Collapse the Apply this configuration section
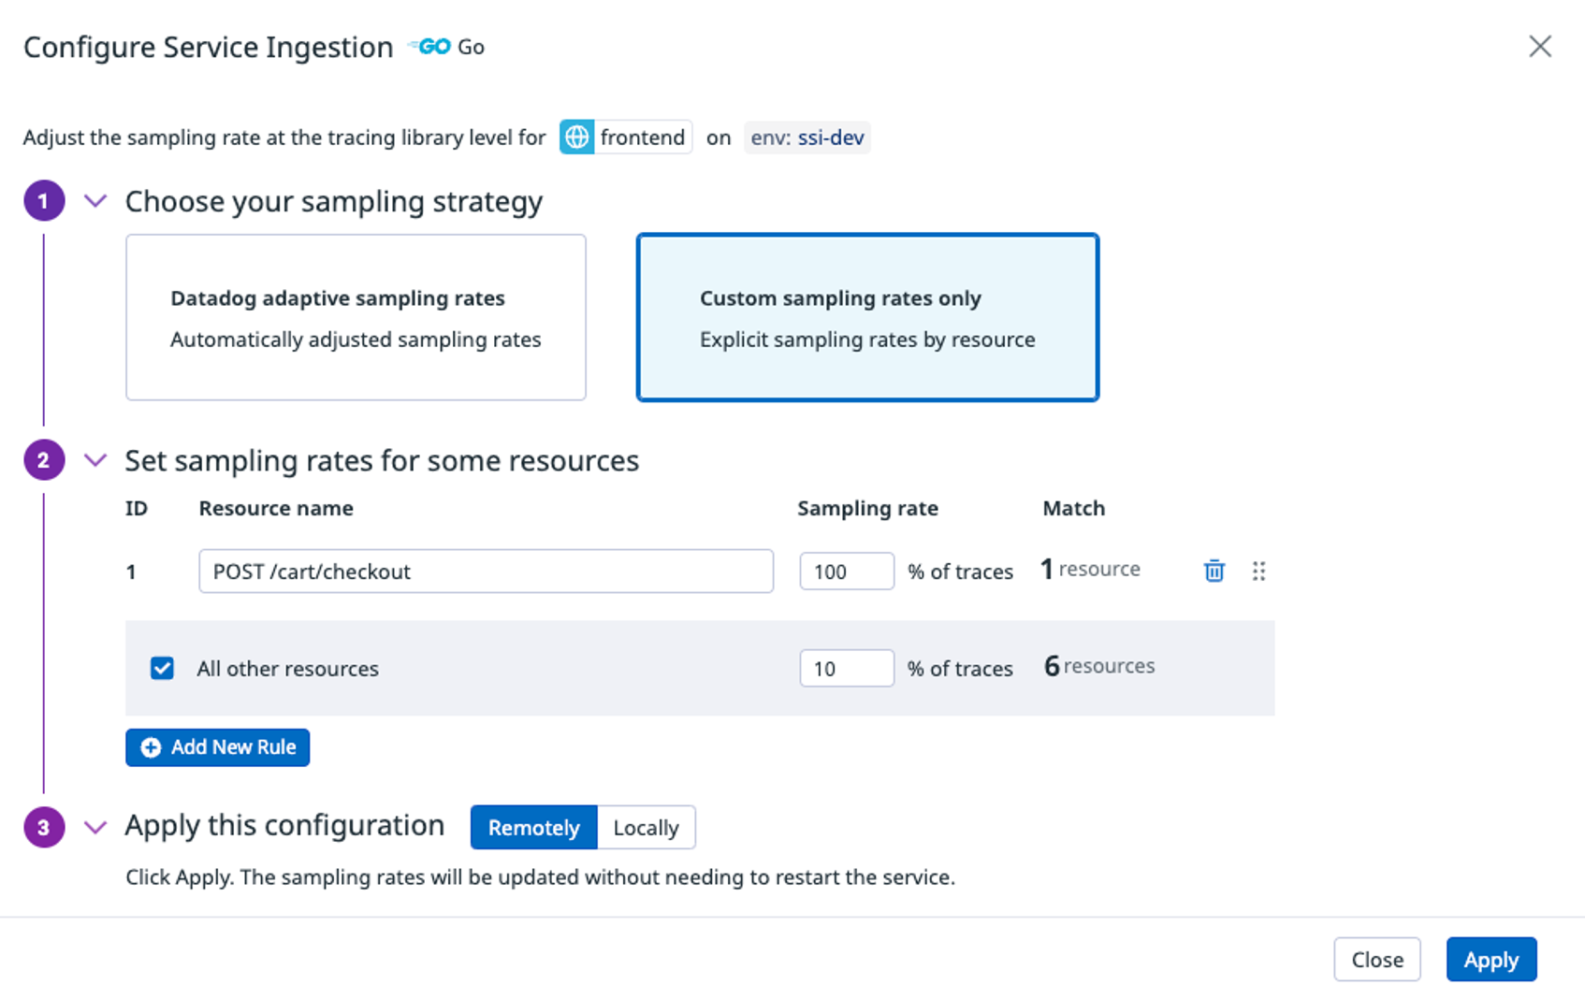1585x999 pixels. (x=95, y=827)
